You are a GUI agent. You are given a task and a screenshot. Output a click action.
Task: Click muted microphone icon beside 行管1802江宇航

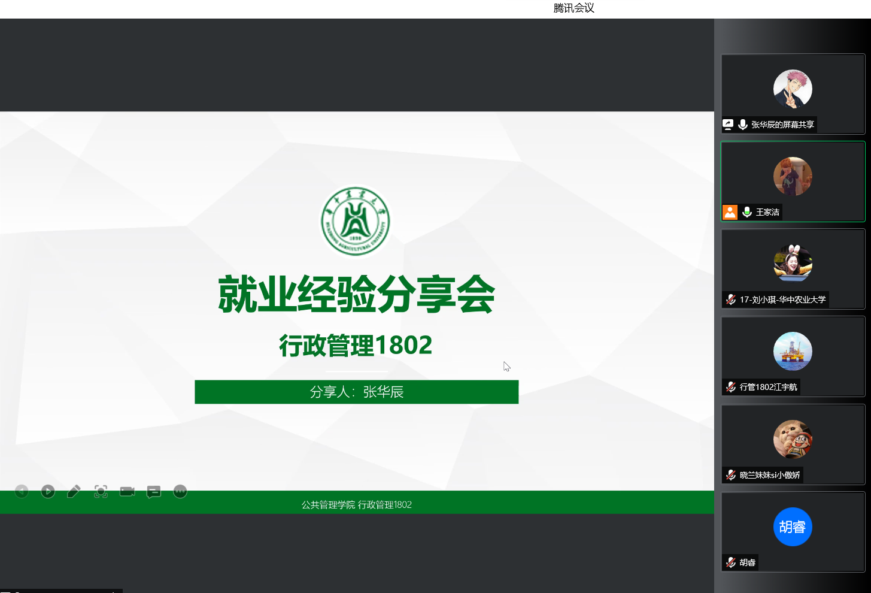[731, 387]
